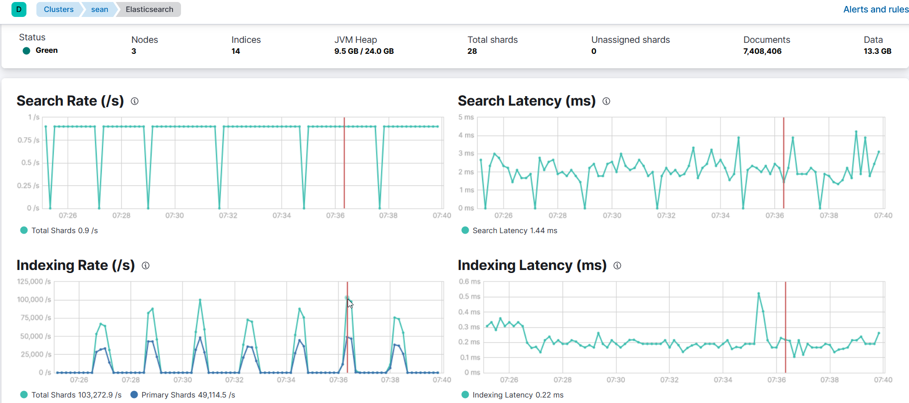Click the Data size 13.3 GB
This screenshot has height=403, width=909.
click(878, 51)
